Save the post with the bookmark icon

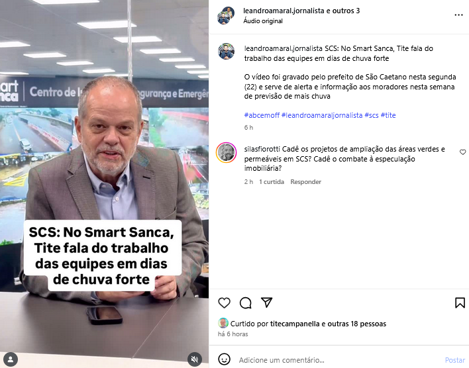pyautogui.click(x=460, y=303)
